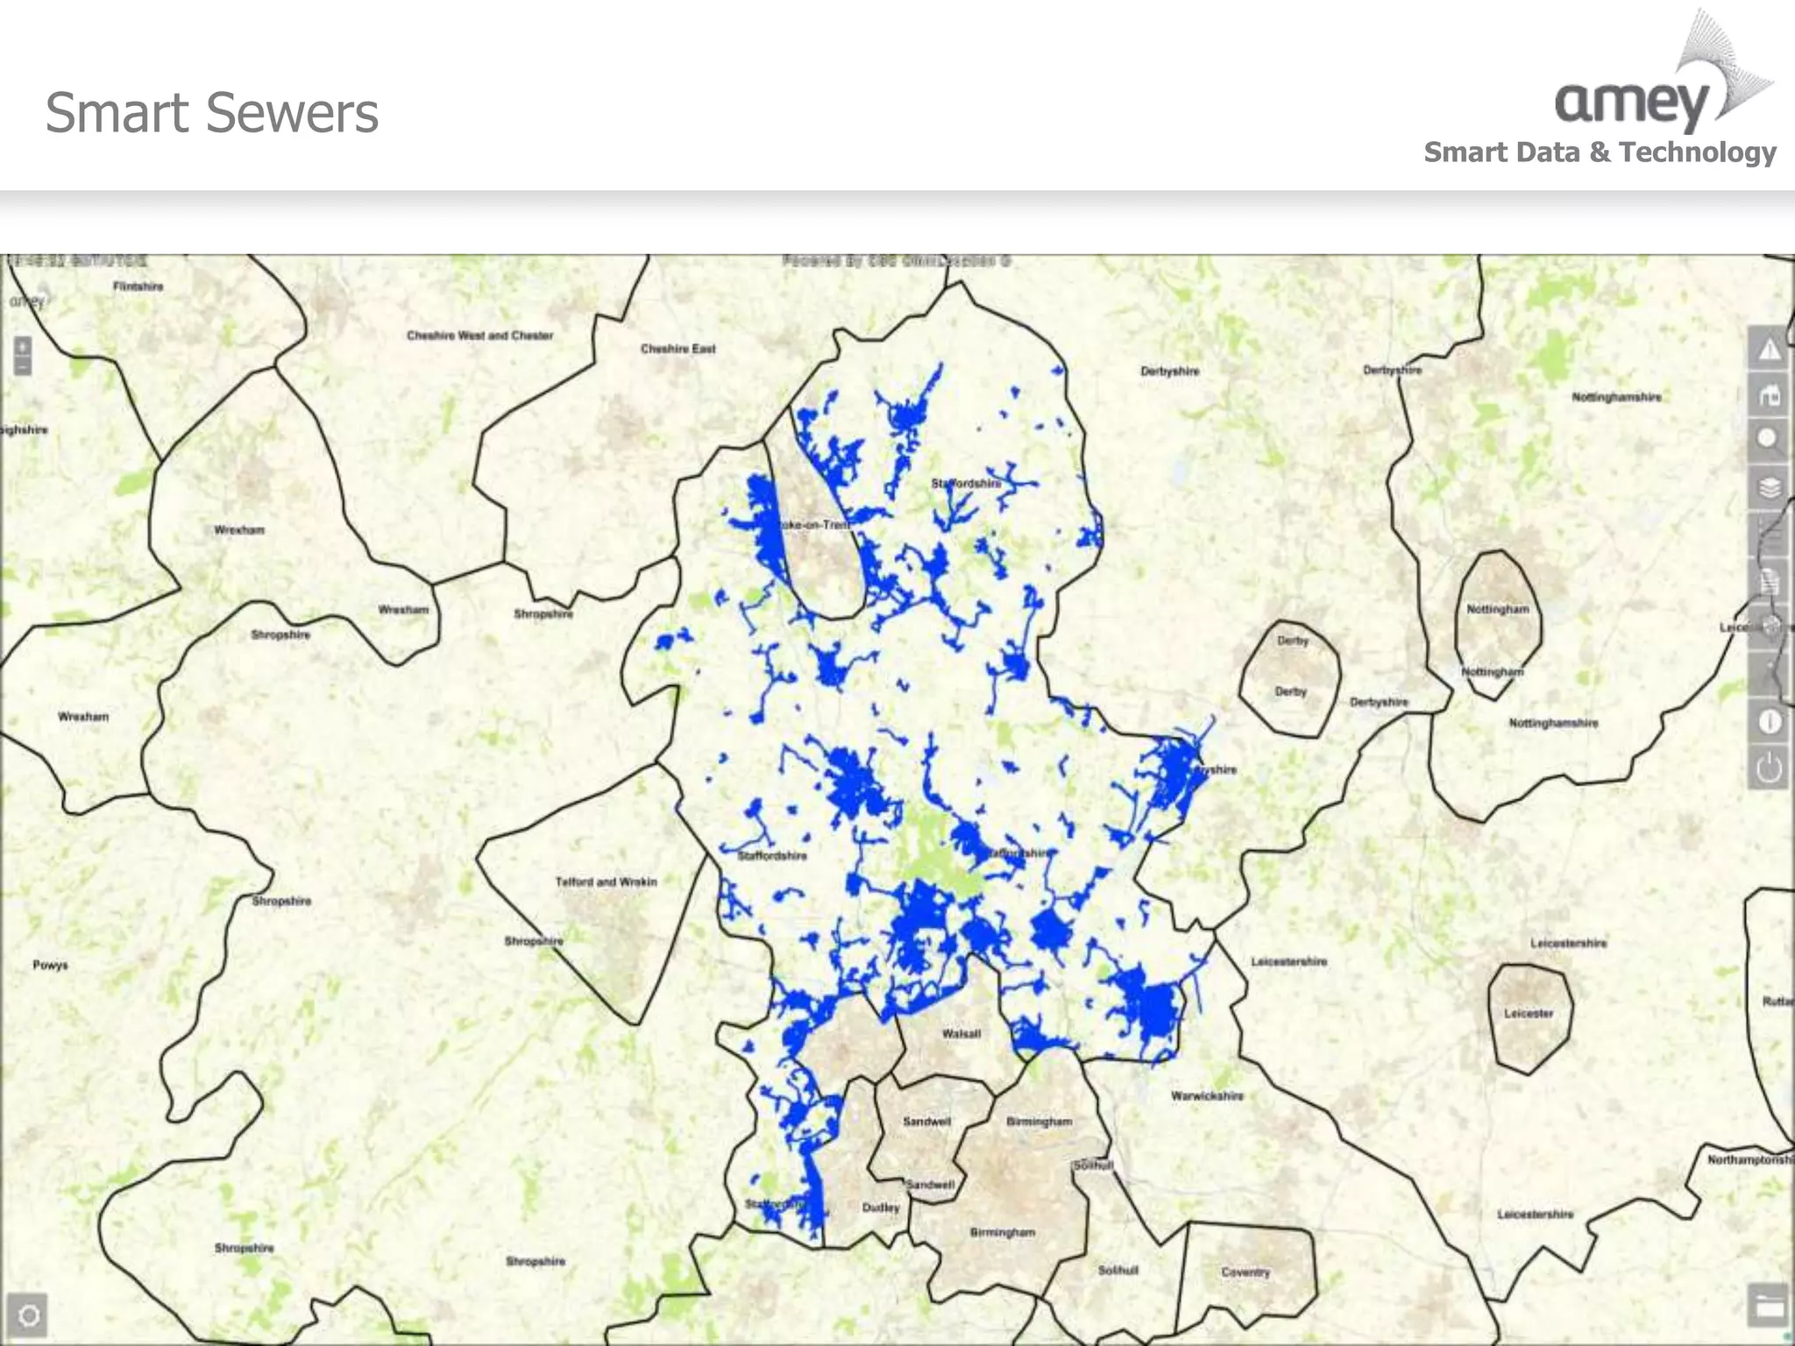The image size is (1795, 1346).
Task: Click the power logout icon
Action: click(x=1769, y=769)
